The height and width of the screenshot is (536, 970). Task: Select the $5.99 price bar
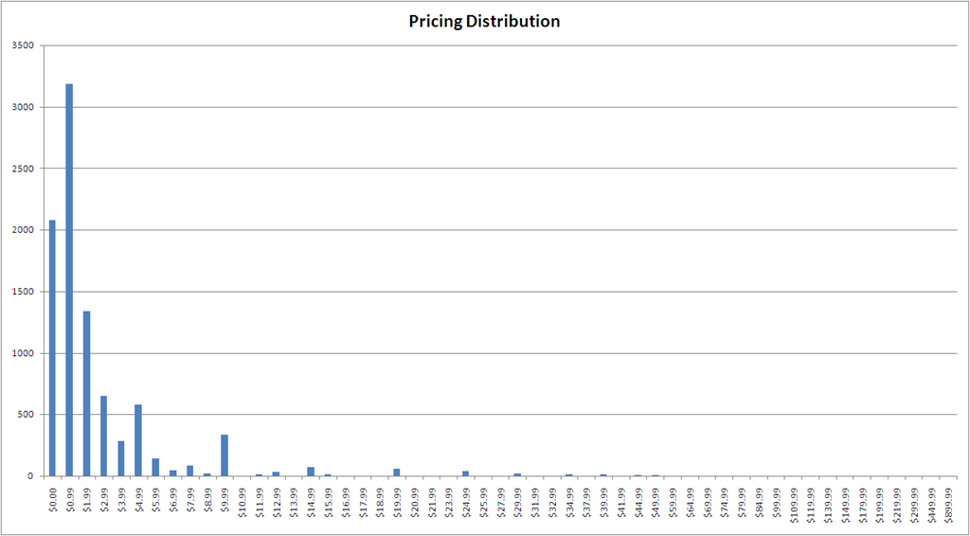coord(155,467)
